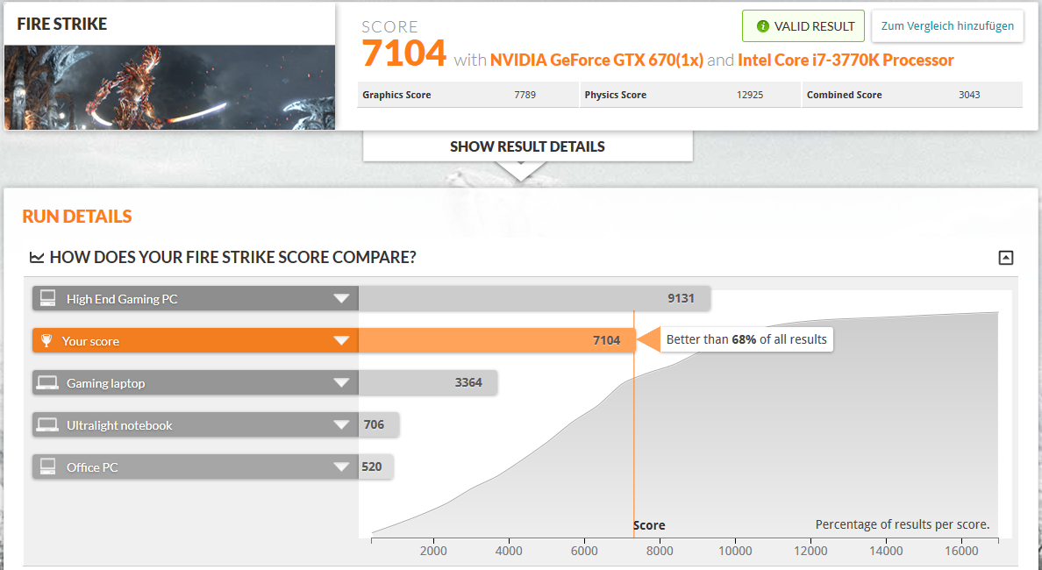This screenshot has height=570, width=1042.
Task: Click the 10000 axis label on chart
Action: point(735,551)
